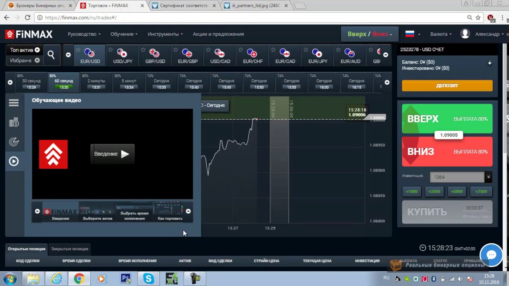Open Skype from the Windows taskbar

point(148,279)
